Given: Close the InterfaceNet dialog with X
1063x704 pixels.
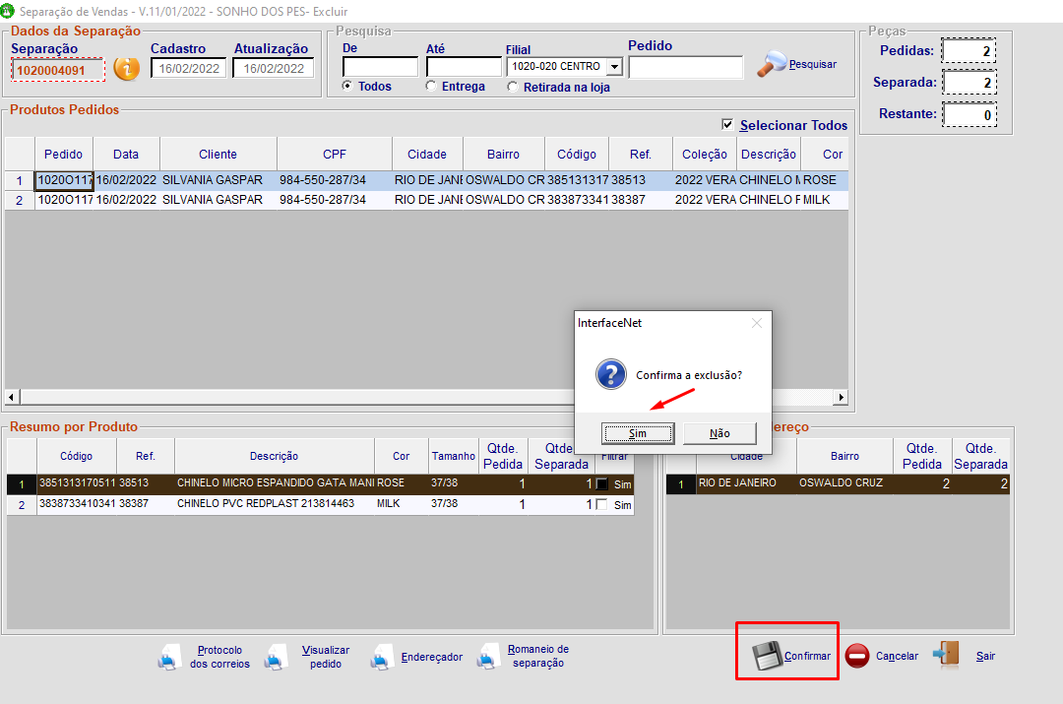Looking at the screenshot, I should (756, 323).
